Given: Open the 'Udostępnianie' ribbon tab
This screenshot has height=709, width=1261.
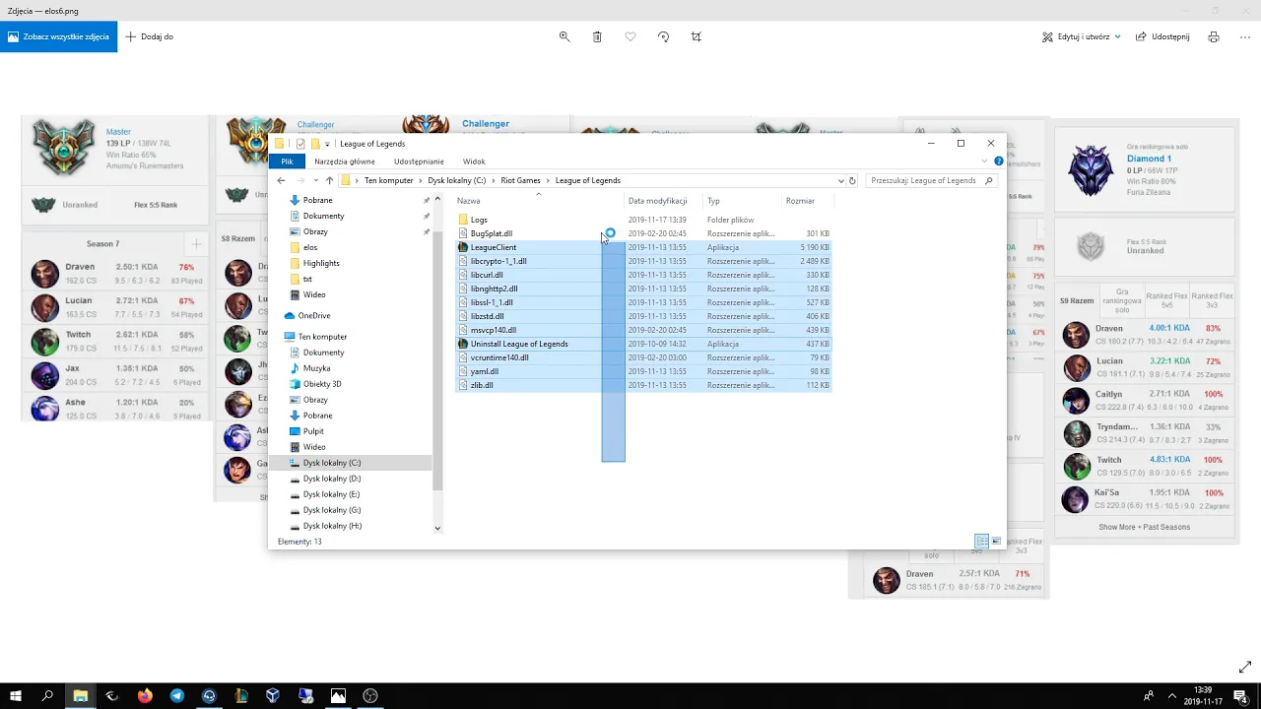Looking at the screenshot, I should (419, 161).
